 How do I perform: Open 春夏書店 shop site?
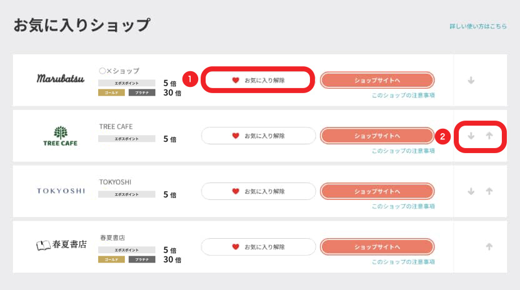(x=377, y=247)
